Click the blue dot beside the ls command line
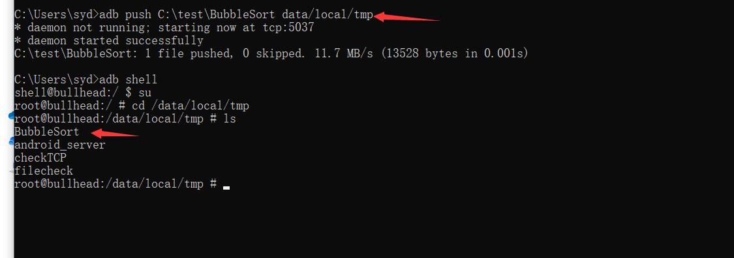Viewport: 734px width, 258px height. [11, 115]
